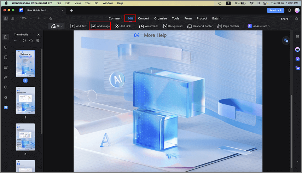Viewport: 302px width, 173px height.
Task: Open the Watermark tool
Action: coord(148,26)
